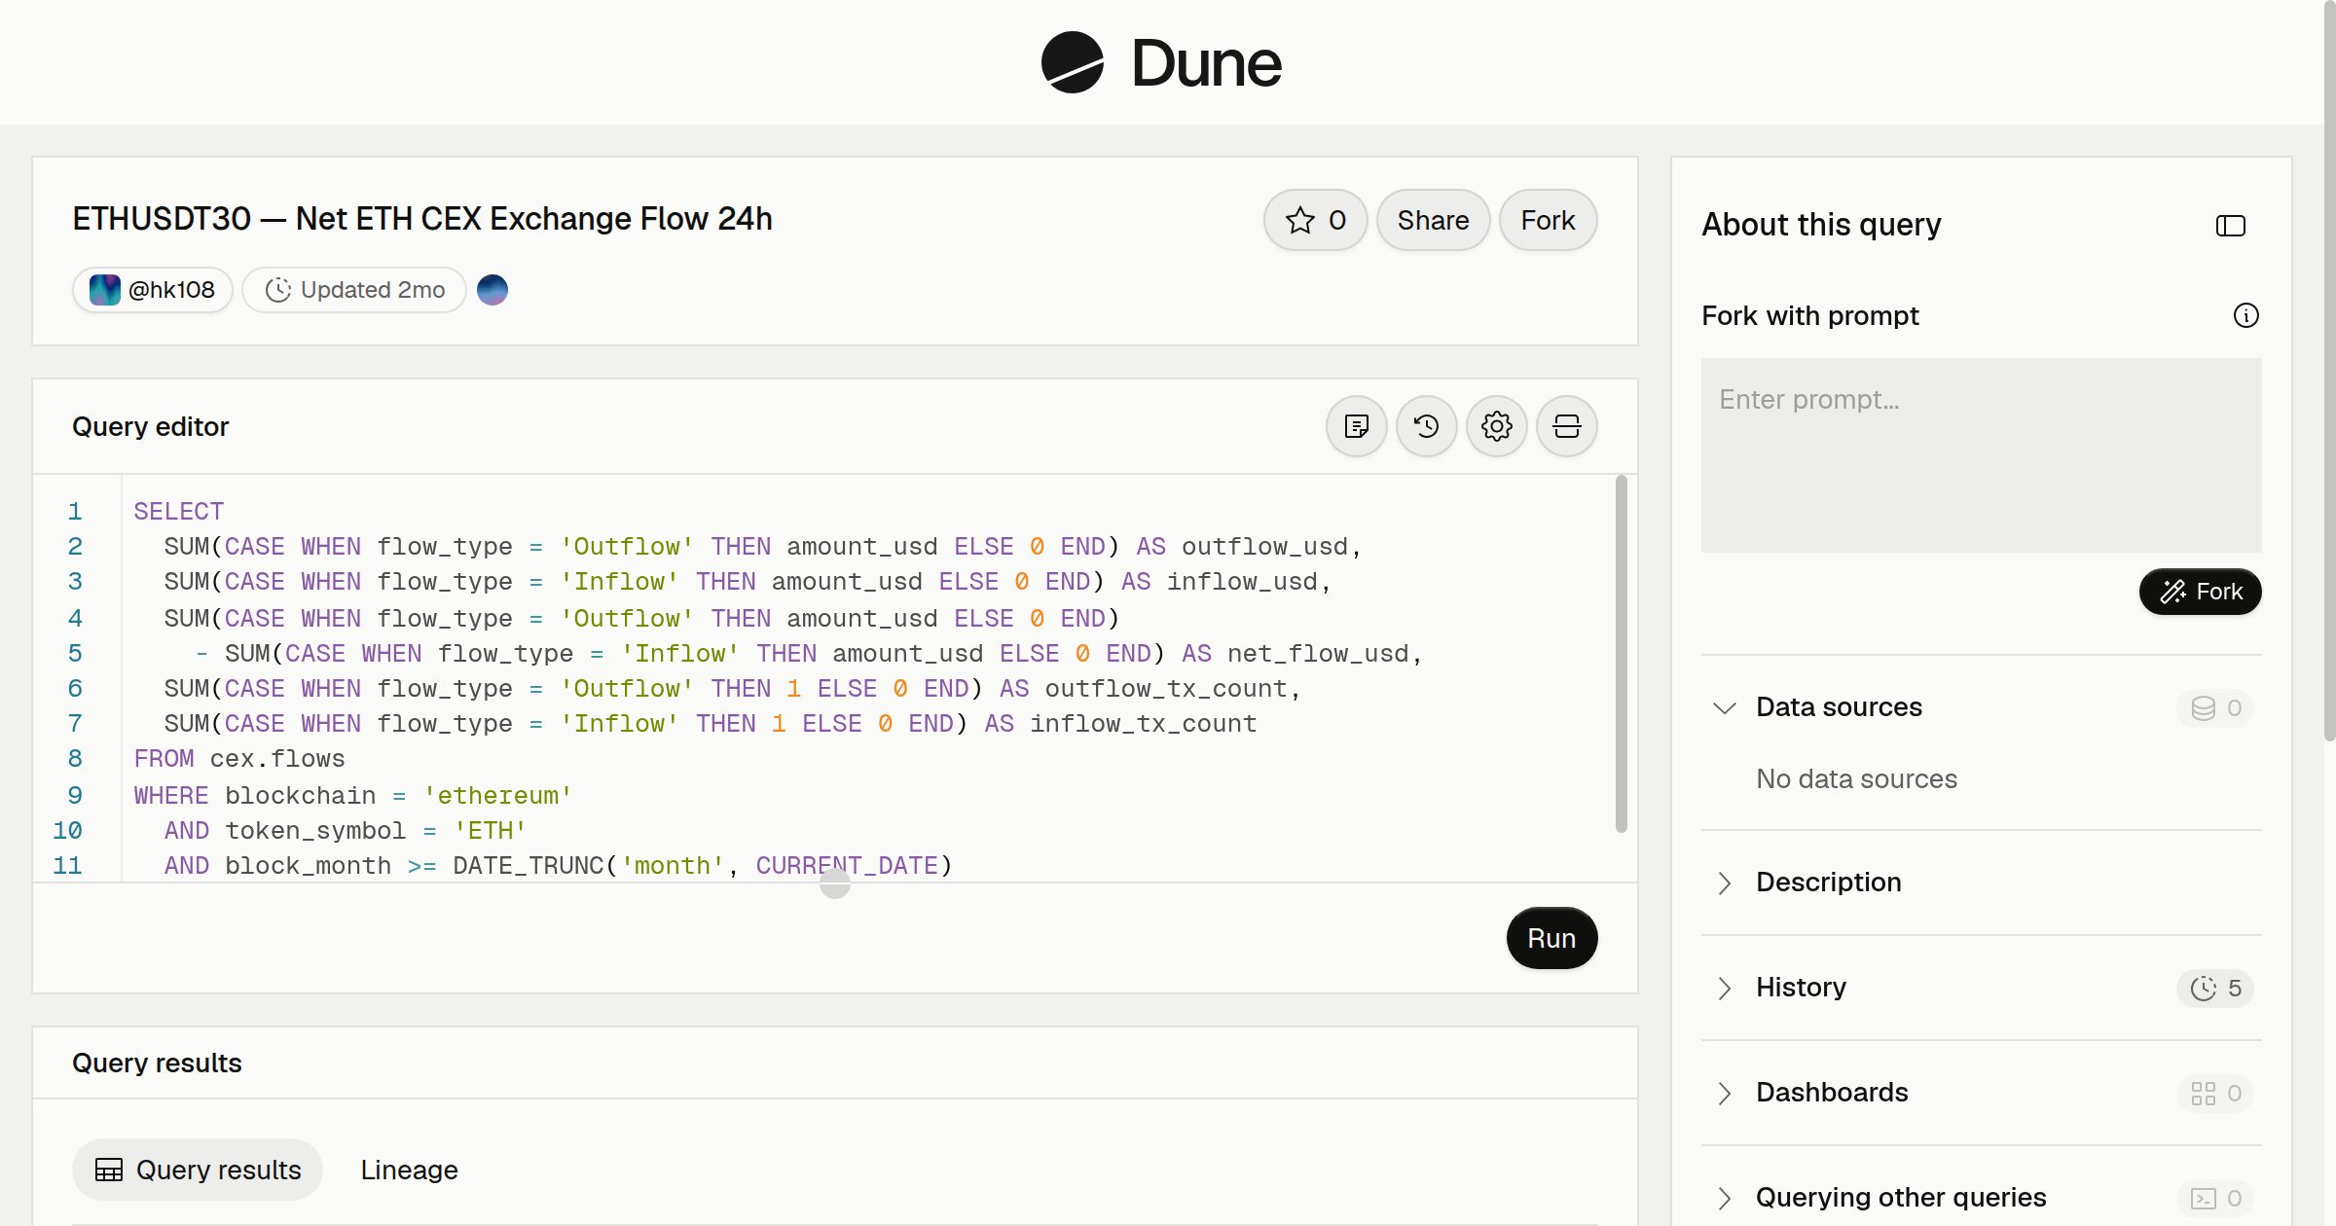This screenshot has height=1226, width=2336.
Task: Expand the History section
Action: 1724,988
